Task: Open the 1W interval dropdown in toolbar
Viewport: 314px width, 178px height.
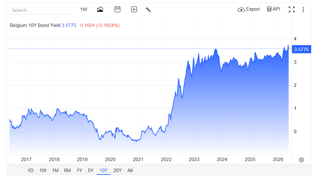Action: (84, 9)
